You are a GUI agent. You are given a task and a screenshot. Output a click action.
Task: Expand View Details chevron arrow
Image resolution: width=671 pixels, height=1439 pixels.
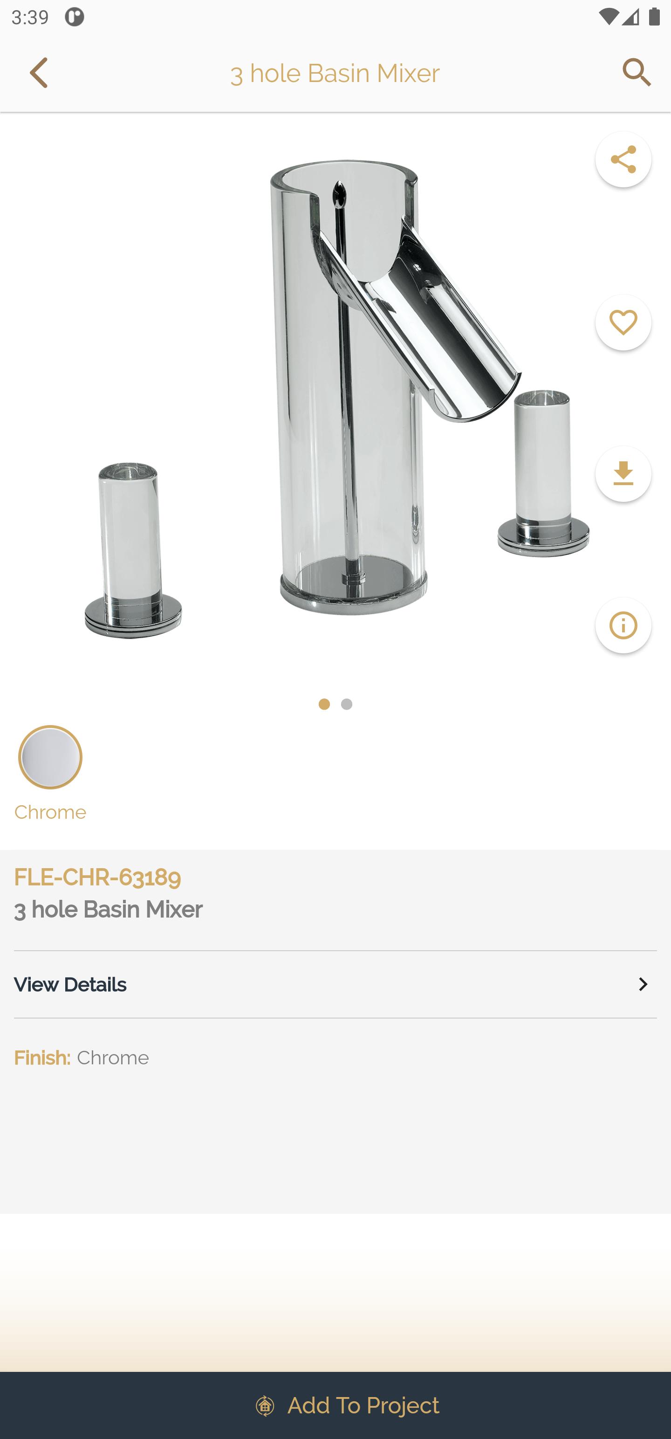(643, 985)
